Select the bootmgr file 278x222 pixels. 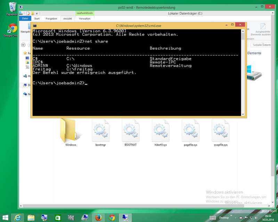click(x=100, y=132)
